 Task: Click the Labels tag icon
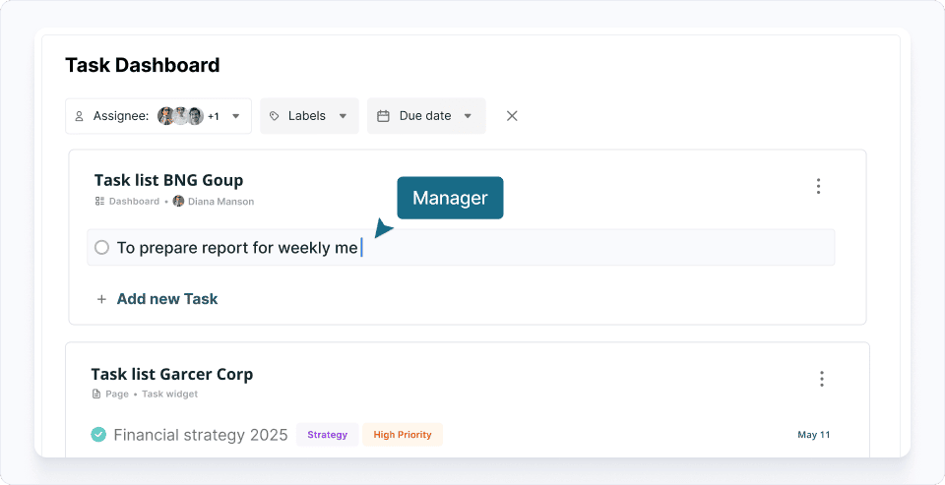pos(275,116)
